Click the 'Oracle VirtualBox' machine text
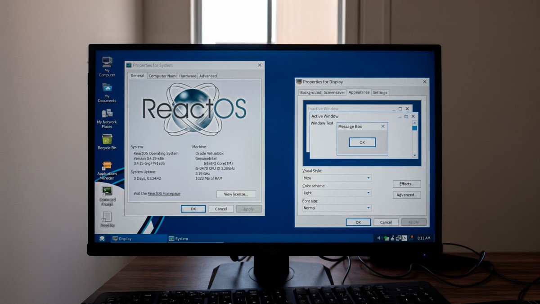The width and height of the screenshot is (540, 304). tap(209, 153)
